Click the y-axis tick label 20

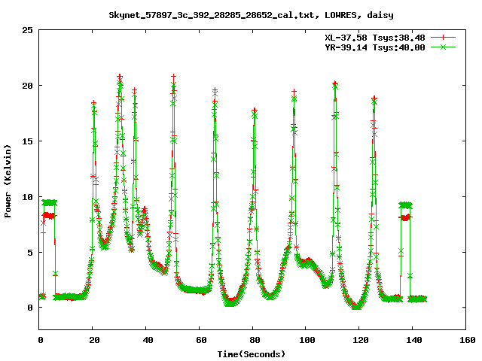point(27,86)
